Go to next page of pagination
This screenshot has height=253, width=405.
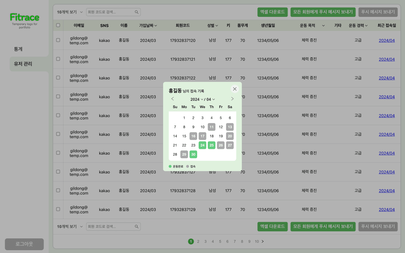(x=263, y=241)
